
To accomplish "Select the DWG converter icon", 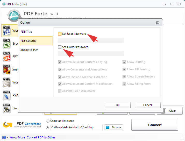I will 7,108.
